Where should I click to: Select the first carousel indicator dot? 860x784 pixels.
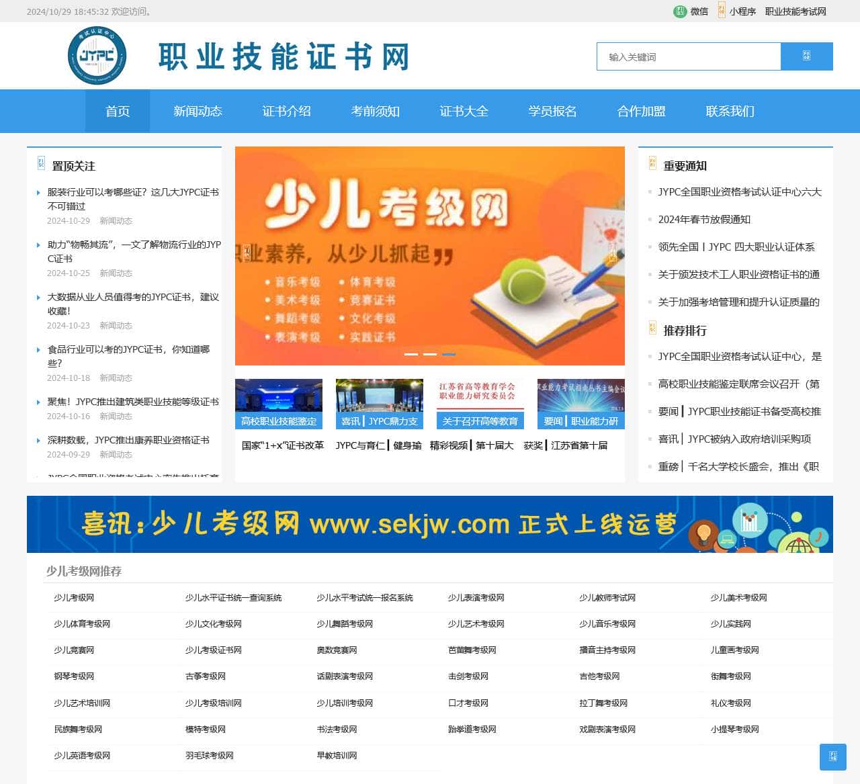pyautogui.click(x=411, y=354)
